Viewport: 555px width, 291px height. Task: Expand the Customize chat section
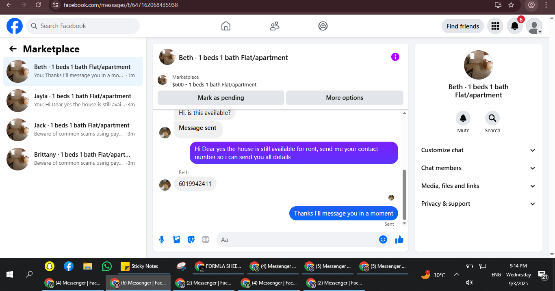(x=479, y=150)
